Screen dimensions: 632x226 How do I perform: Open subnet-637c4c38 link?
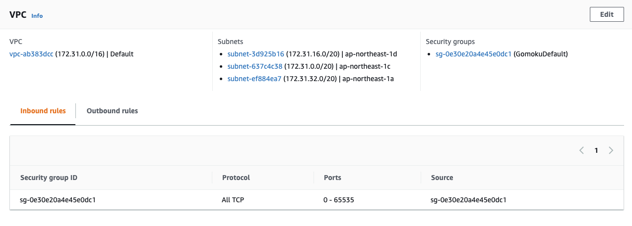pos(254,66)
